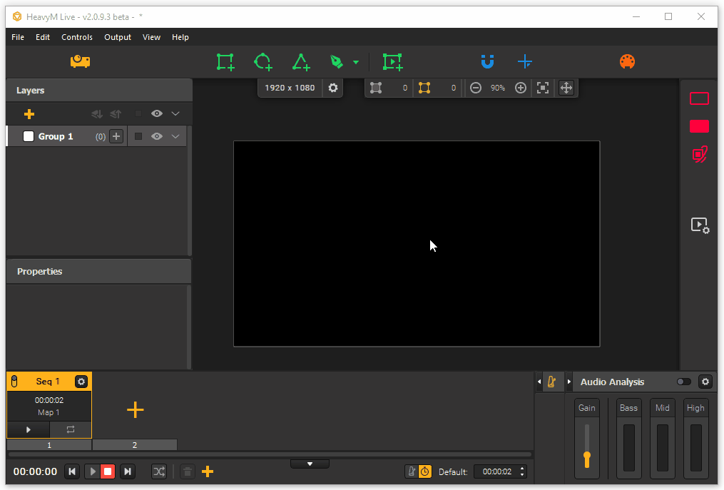This screenshot has height=490, width=724.
Task: Add a player shape
Action: [392, 62]
